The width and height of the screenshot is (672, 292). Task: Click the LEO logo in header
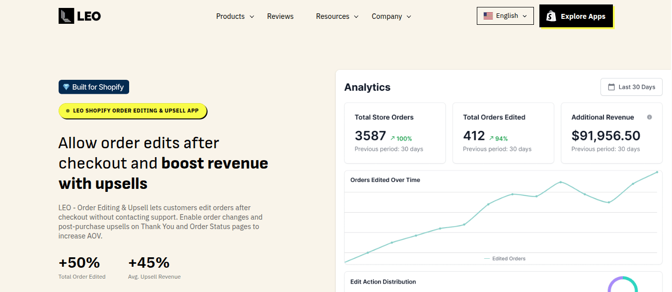pos(79,16)
